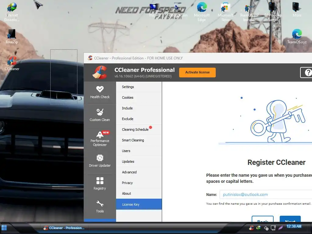Open the Health Check section
Image resolution: width=312 pixels, height=234 pixels.
tap(100, 93)
